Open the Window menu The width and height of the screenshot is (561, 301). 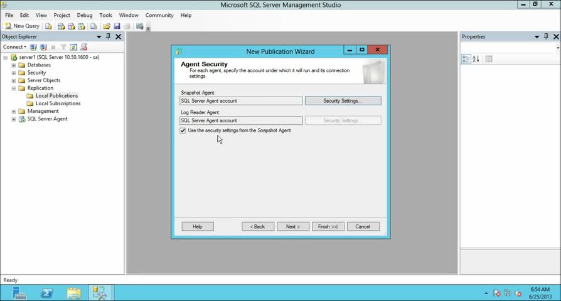[x=129, y=16]
